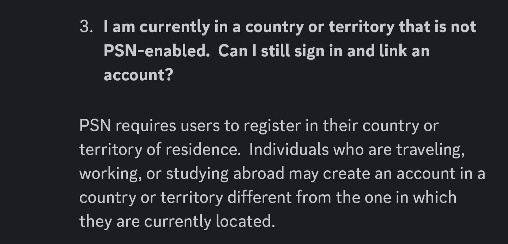Click the word "Individuals" in the paragraph
The image size is (508, 244).
click(x=289, y=150)
